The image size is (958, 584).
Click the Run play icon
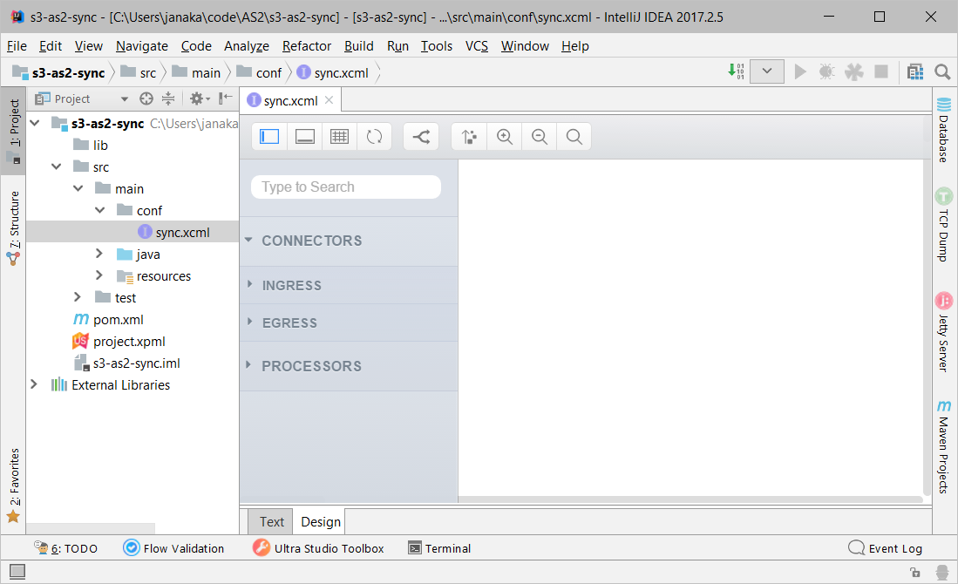799,72
